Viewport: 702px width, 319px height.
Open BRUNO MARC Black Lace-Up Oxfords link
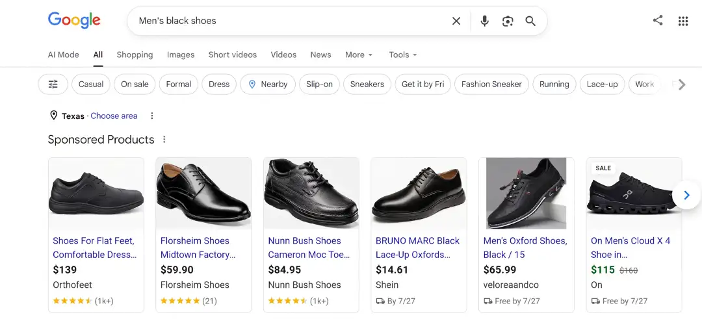418,248
